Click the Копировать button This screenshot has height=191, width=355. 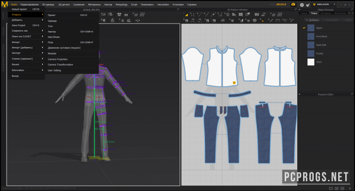(331, 20)
